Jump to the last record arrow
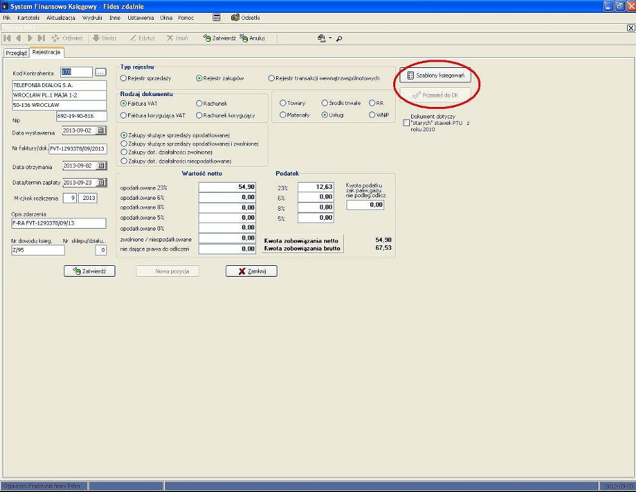Viewport: 636px width, 492px height. point(41,38)
